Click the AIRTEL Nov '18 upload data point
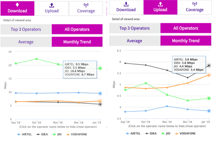Viewport: 216px width, 142px height. 167,106
